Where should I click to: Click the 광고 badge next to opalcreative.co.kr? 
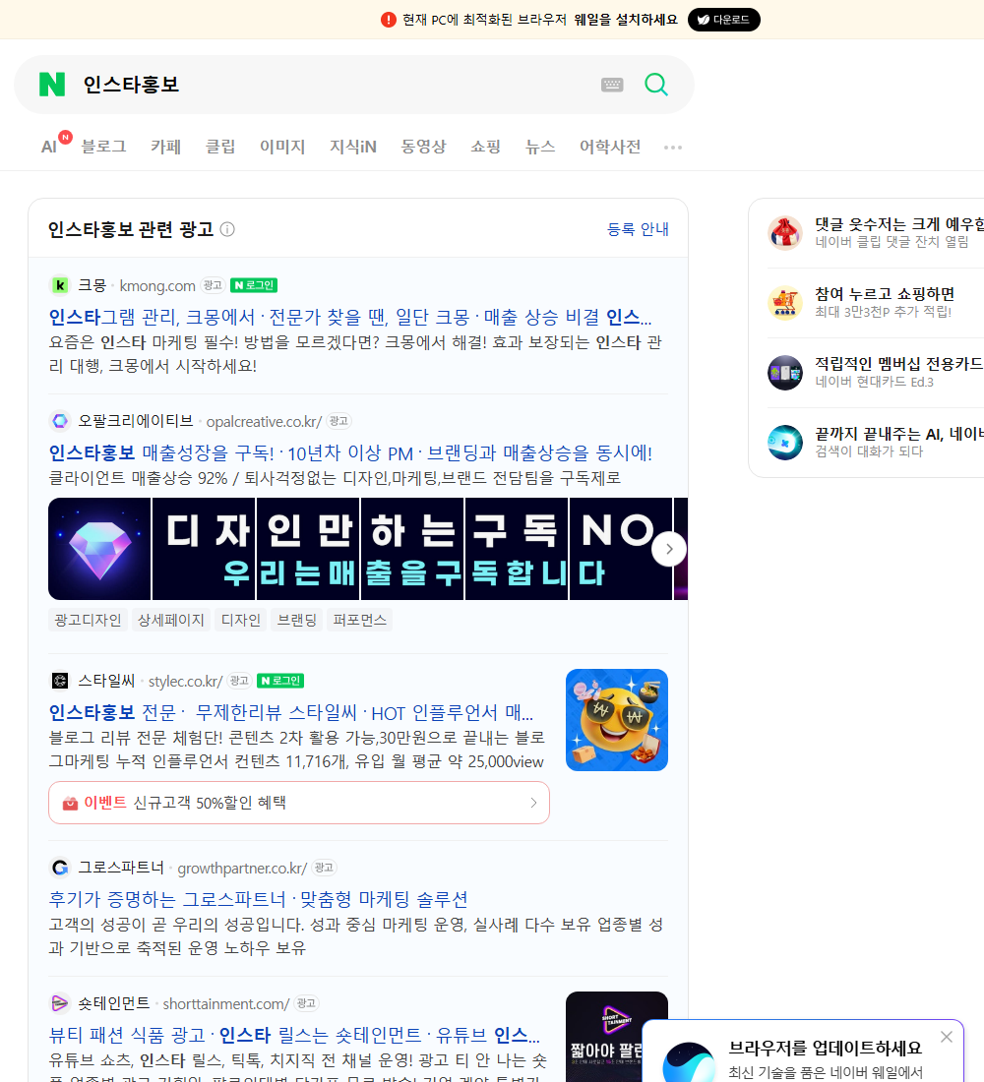click(338, 421)
